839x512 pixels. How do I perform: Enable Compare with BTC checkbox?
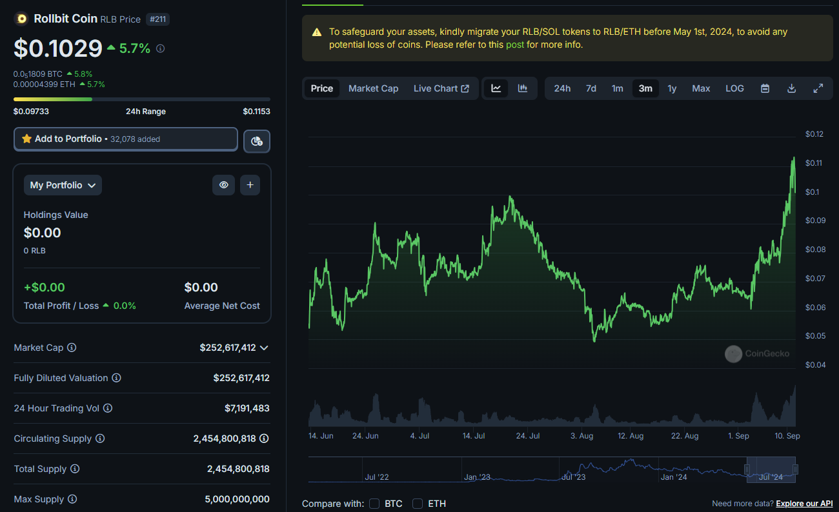pos(375,504)
